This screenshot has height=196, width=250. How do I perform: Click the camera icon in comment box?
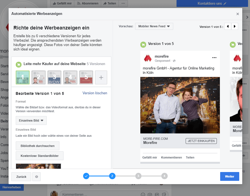(x=150, y=195)
